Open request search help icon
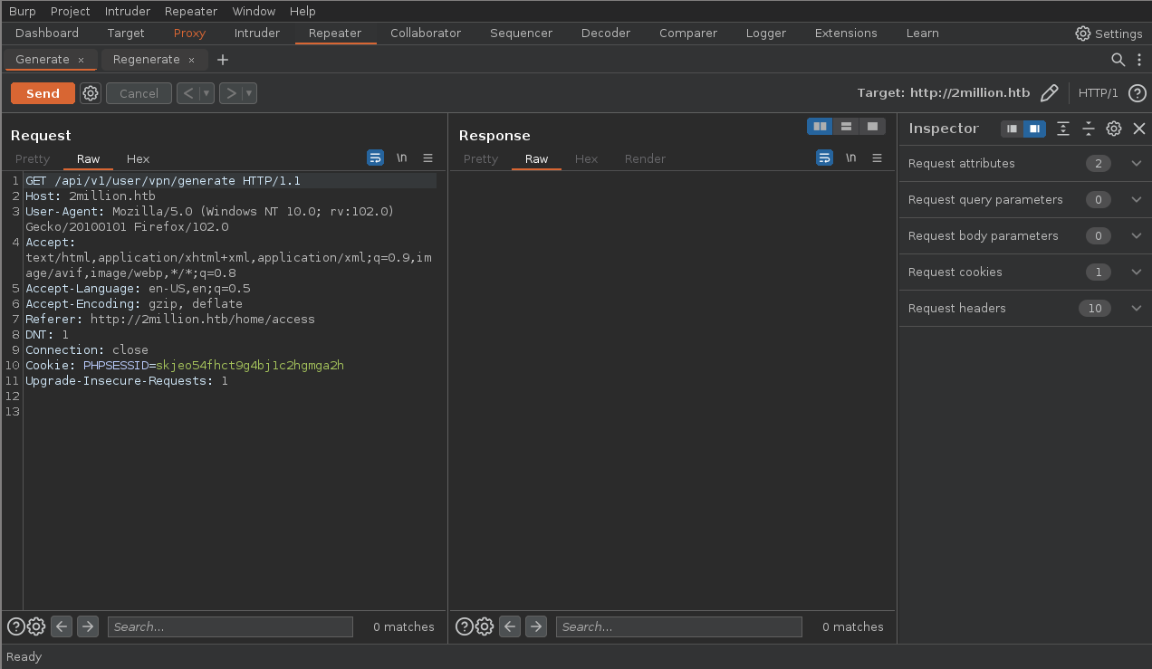 (15, 626)
